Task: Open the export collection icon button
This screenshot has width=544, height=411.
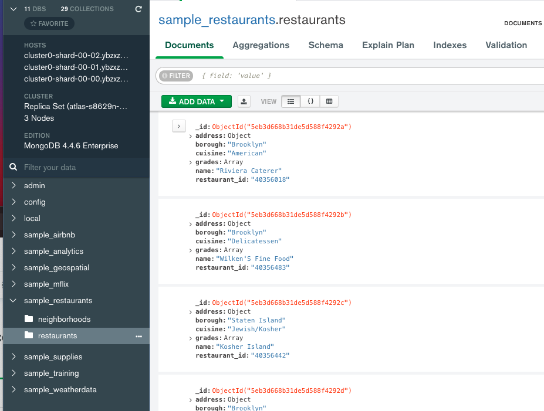Action: (244, 101)
